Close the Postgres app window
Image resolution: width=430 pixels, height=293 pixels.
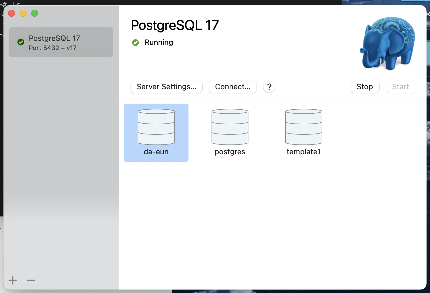pyautogui.click(x=12, y=13)
